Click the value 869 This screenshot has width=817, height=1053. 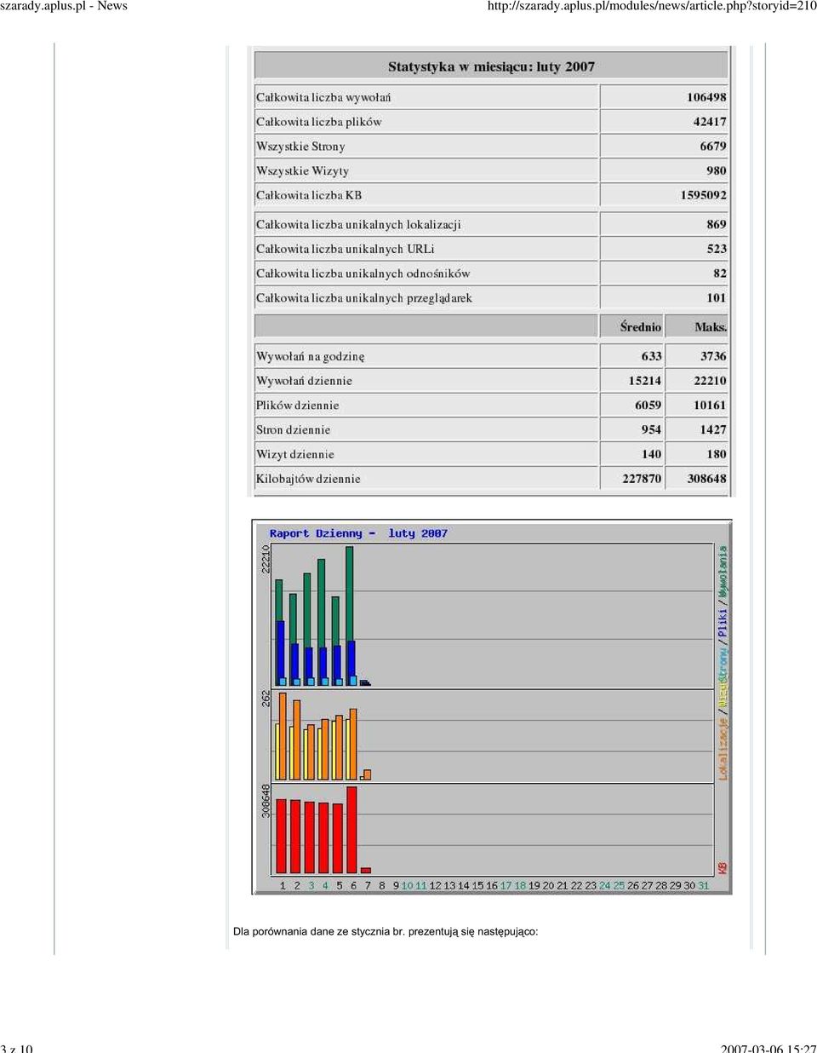pyautogui.click(x=717, y=224)
